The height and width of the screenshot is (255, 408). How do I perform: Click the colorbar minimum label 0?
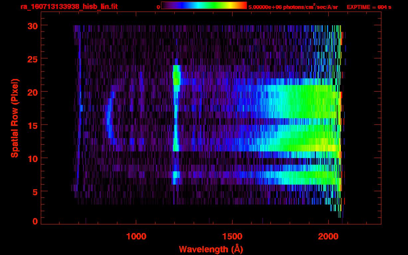[x=158, y=7]
